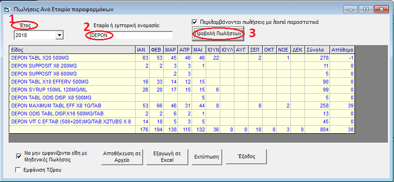This screenshot has height=182, width=394.
Task: Click the ΙΟΥΛ column header
Action: pos(227,50)
